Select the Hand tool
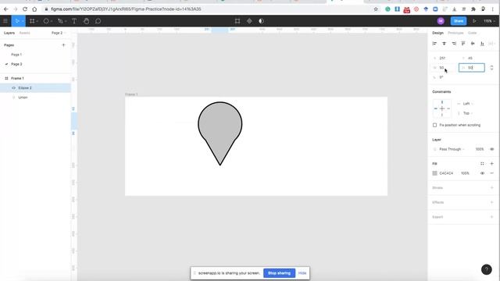 click(x=86, y=21)
